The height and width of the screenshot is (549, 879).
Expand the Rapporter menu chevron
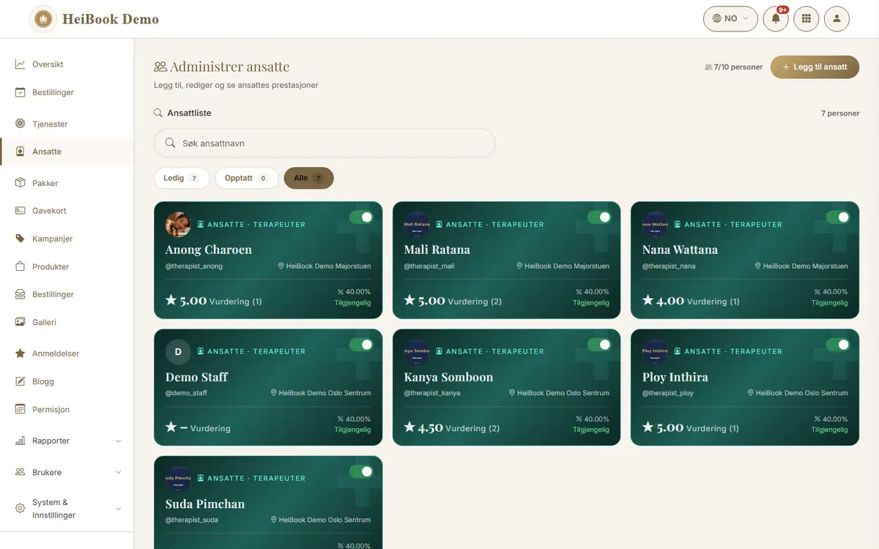(119, 441)
